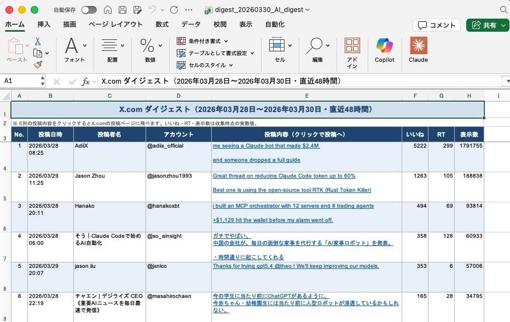
Task: Click the ペースト paste clipboard icon
Action: 15,46
